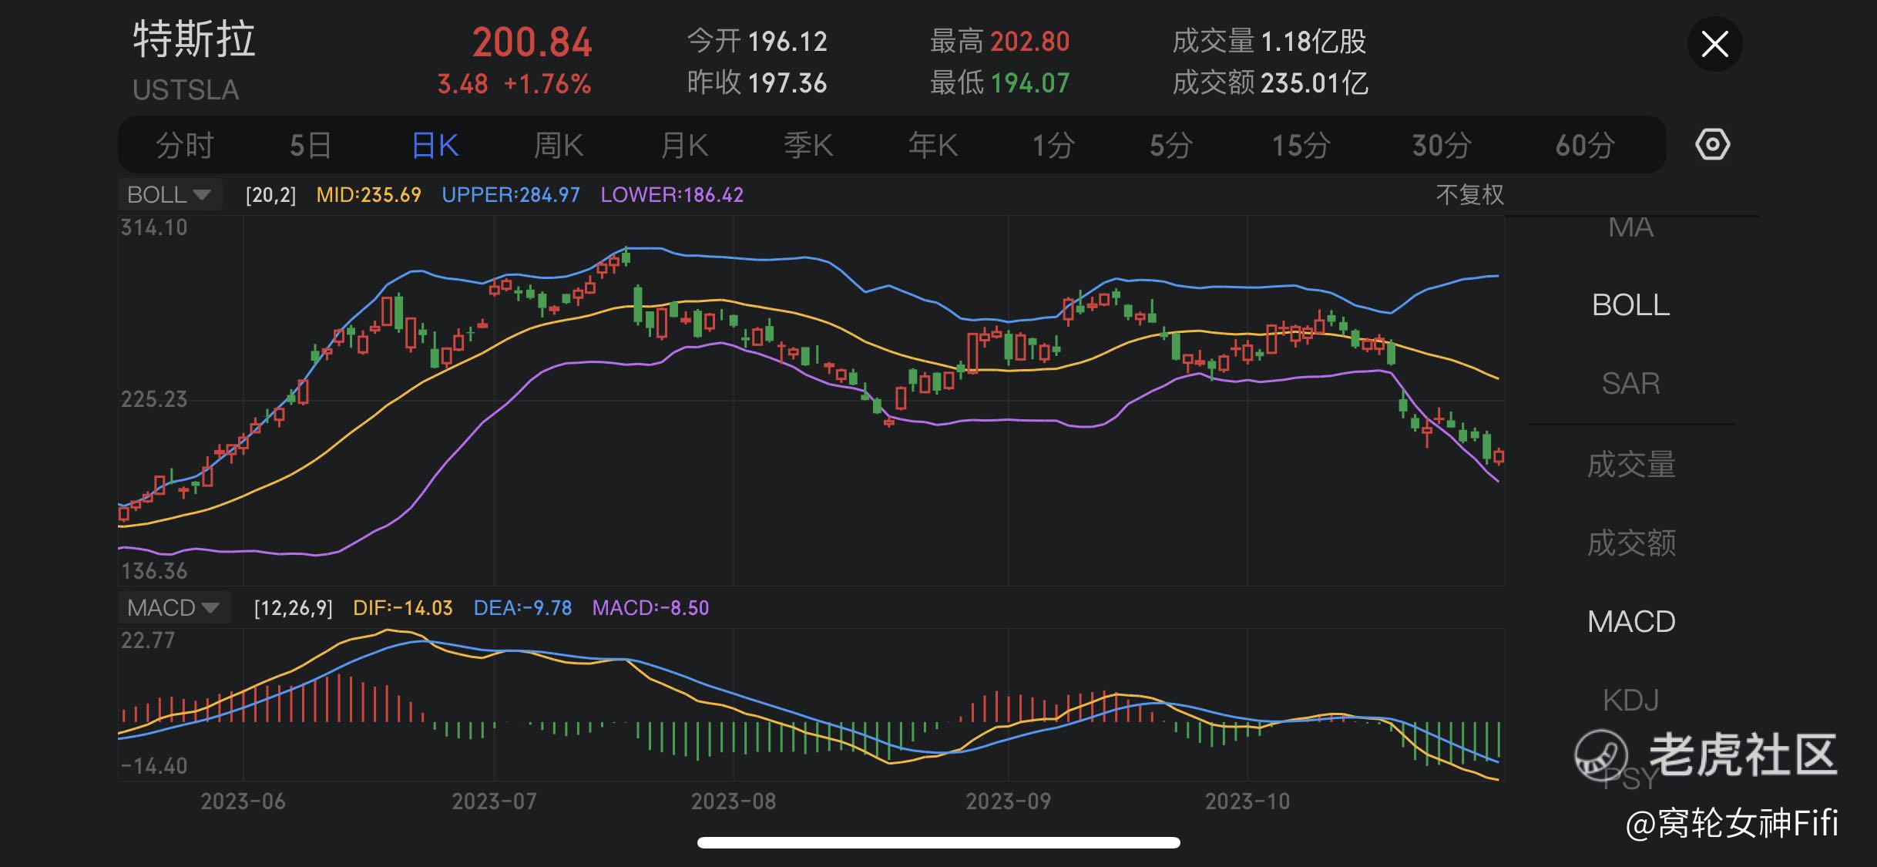Tap LOWER:186.42 value
Image resolution: width=1877 pixels, height=867 pixels.
672,194
